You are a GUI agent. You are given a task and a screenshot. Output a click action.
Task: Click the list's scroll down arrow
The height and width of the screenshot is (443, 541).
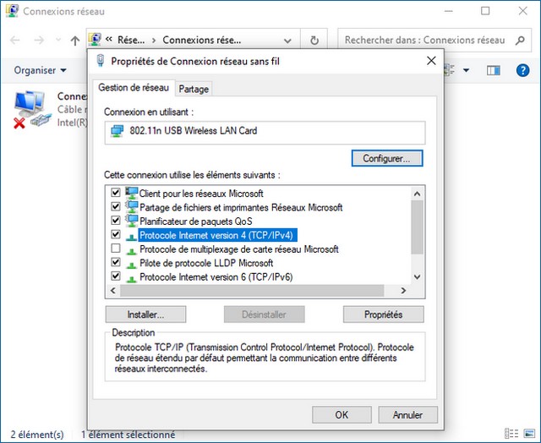pyautogui.click(x=417, y=276)
